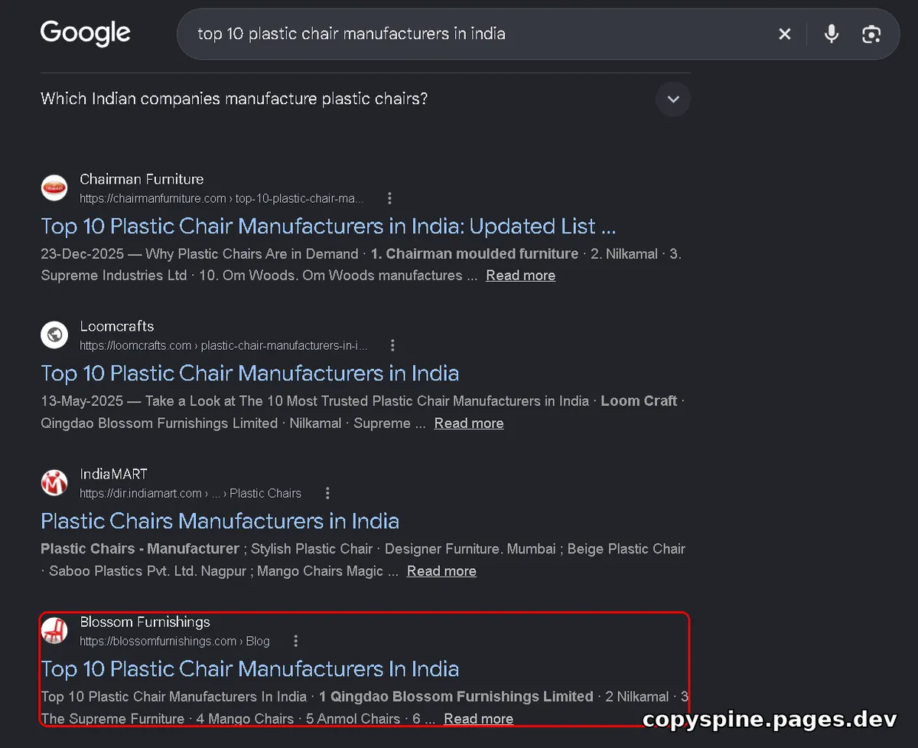Screen dimensions: 918x748
Task: Open 'Plastic Chairs Manufacturers in India' IndiaMART link
Action: coord(220,521)
